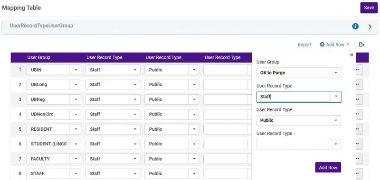Open the Add Row menu

335,45
